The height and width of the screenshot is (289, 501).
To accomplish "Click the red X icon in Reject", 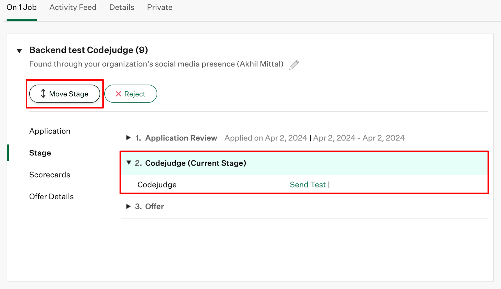I will tap(118, 94).
